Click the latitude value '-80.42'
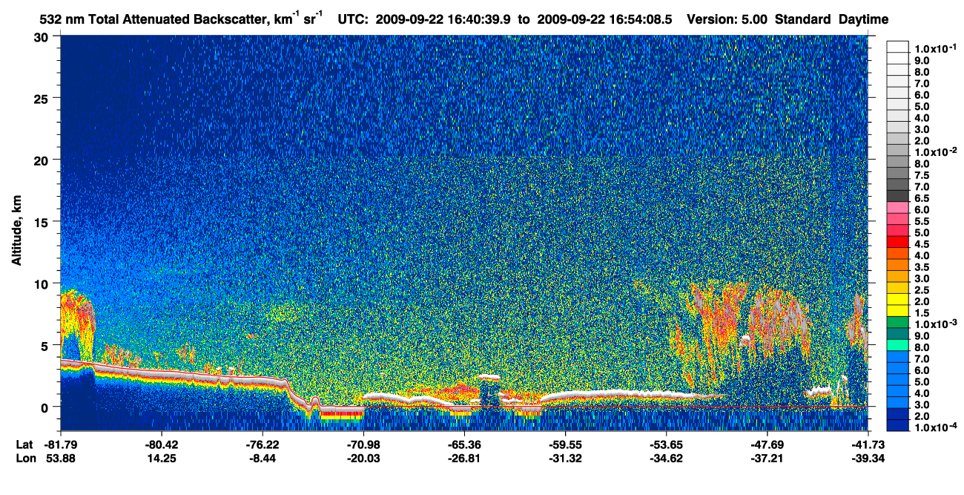Image resolution: width=964 pixels, height=495 pixels. pos(161,445)
